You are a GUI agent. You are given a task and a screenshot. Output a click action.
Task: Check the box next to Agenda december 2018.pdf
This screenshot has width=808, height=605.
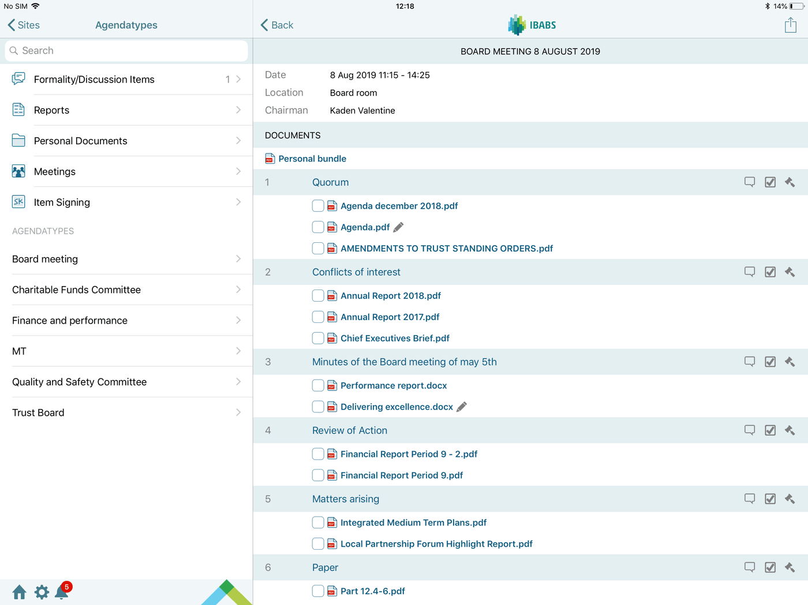tap(317, 205)
